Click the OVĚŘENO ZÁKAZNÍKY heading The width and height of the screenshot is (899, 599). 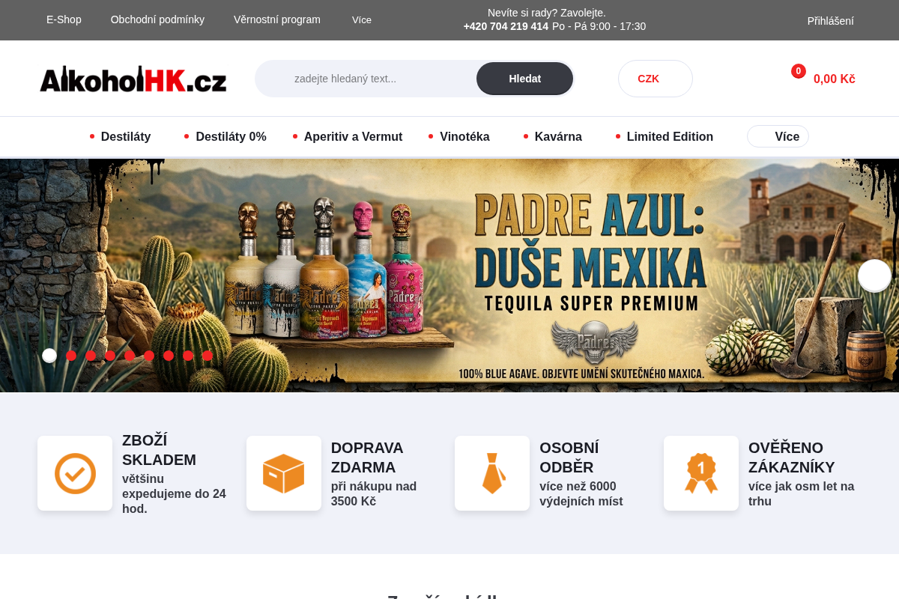791,457
